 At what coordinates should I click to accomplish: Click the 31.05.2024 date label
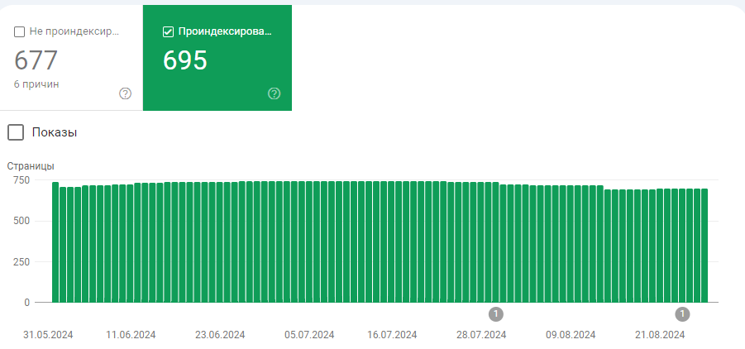48,335
